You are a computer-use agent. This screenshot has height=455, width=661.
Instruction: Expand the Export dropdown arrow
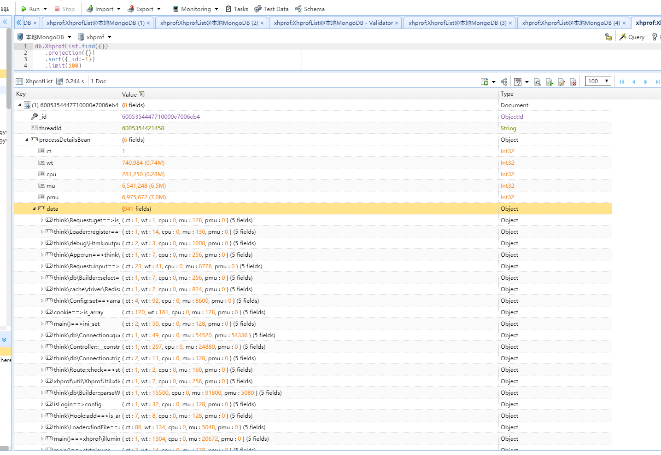point(159,9)
